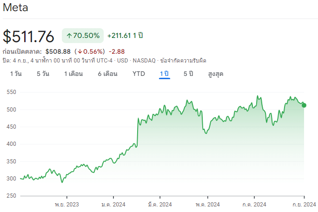Screen dimensions: 318x212
Task: Select the 1 วัน time range tab
Action: (x=16, y=74)
